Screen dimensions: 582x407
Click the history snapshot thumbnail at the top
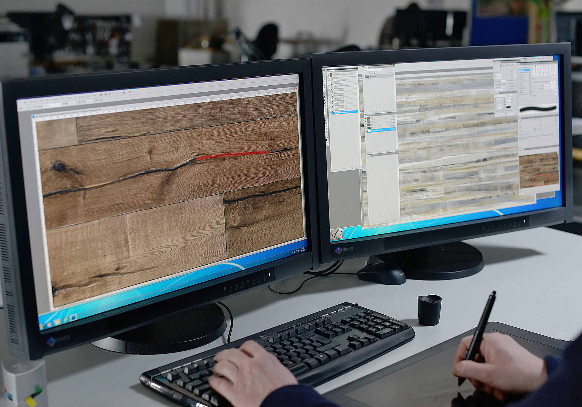(x=331, y=75)
